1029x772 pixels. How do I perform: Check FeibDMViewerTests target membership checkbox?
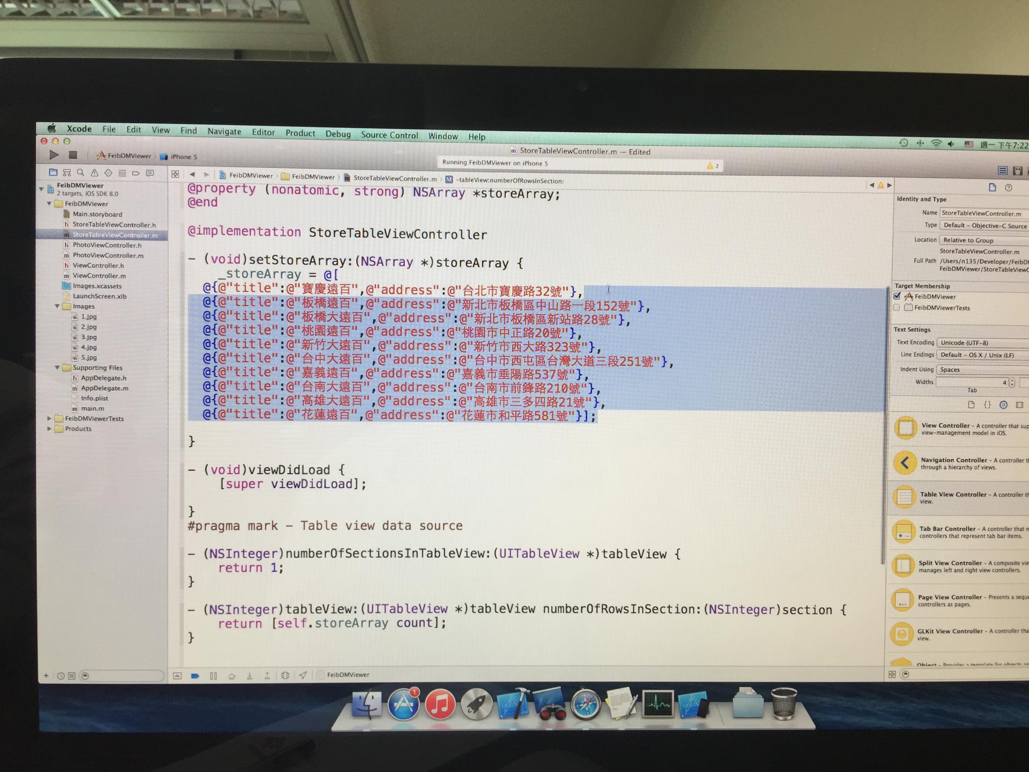click(x=896, y=307)
